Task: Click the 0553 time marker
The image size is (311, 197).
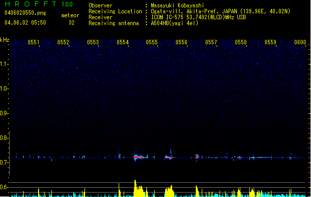Action: tap(93, 42)
